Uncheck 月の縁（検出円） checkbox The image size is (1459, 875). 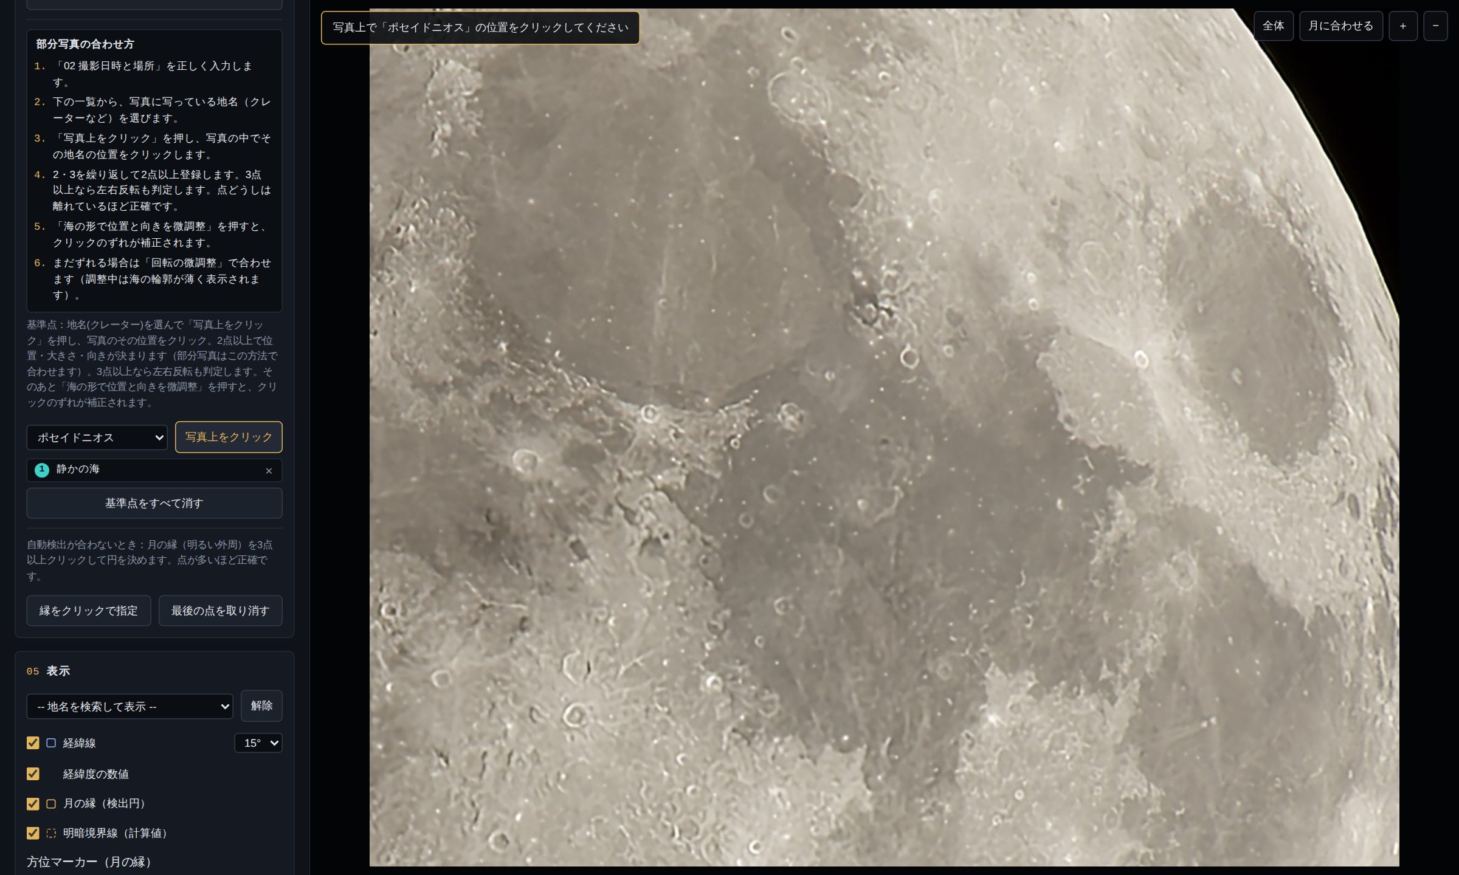click(x=33, y=803)
